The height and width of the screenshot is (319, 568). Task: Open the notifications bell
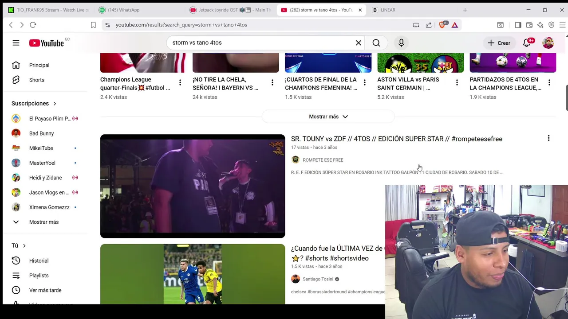pyautogui.click(x=527, y=43)
